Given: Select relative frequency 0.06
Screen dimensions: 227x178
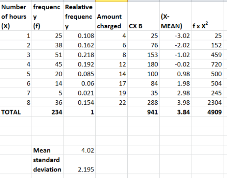Looking at the screenshot, I should click(x=79, y=83).
